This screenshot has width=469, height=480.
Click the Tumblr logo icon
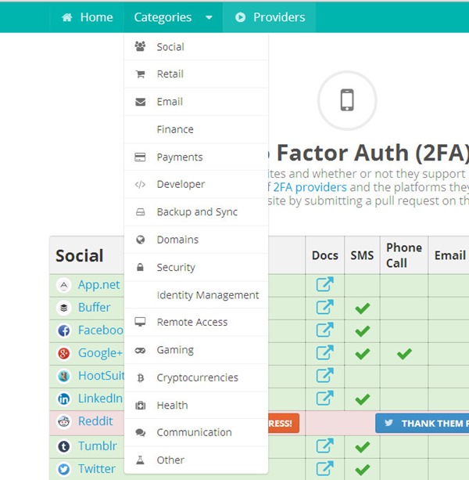pos(64,446)
